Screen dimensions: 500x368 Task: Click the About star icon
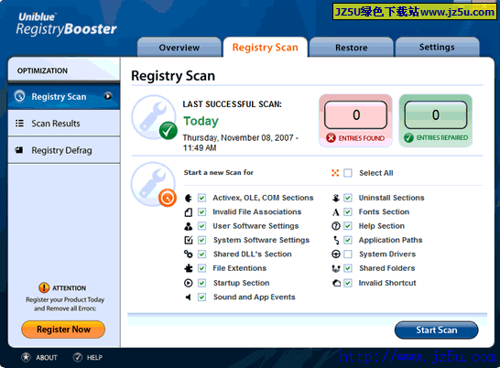pos(27,357)
